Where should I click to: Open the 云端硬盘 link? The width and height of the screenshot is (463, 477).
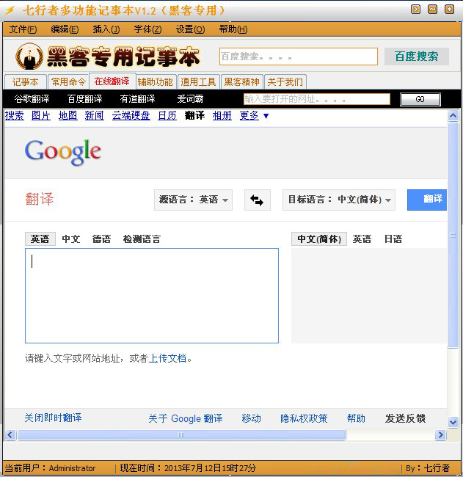coord(131,116)
